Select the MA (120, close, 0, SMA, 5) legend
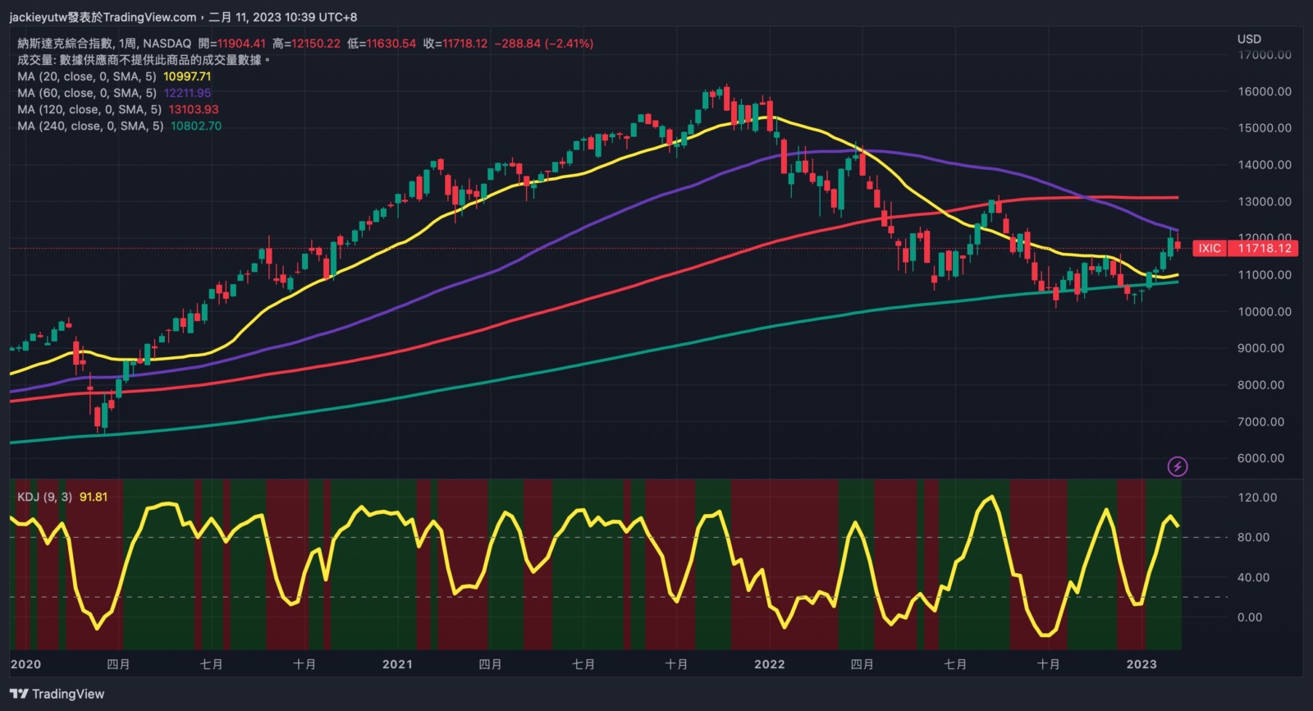Image resolution: width=1313 pixels, height=711 pixels. coord(89,109)
